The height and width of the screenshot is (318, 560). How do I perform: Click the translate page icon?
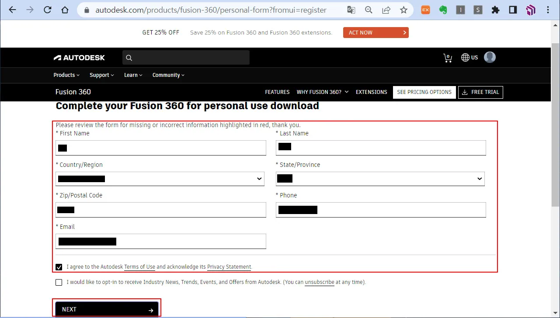click(351, 10)
